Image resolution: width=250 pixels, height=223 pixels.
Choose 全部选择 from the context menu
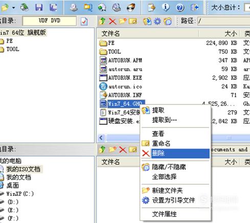click(175, 177)
